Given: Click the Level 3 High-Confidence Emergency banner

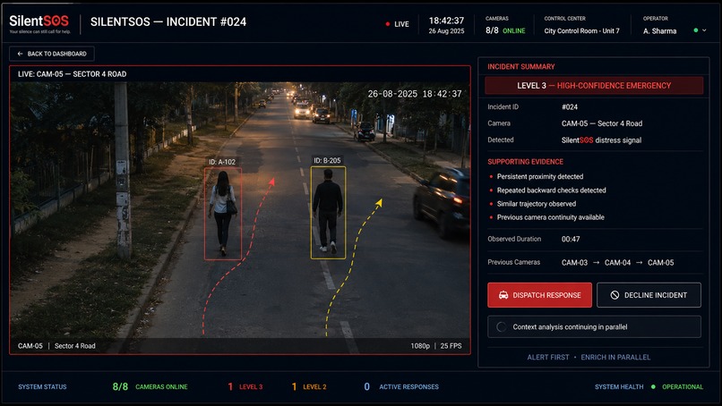Looking at the screenshot, I should pos(594,86).
